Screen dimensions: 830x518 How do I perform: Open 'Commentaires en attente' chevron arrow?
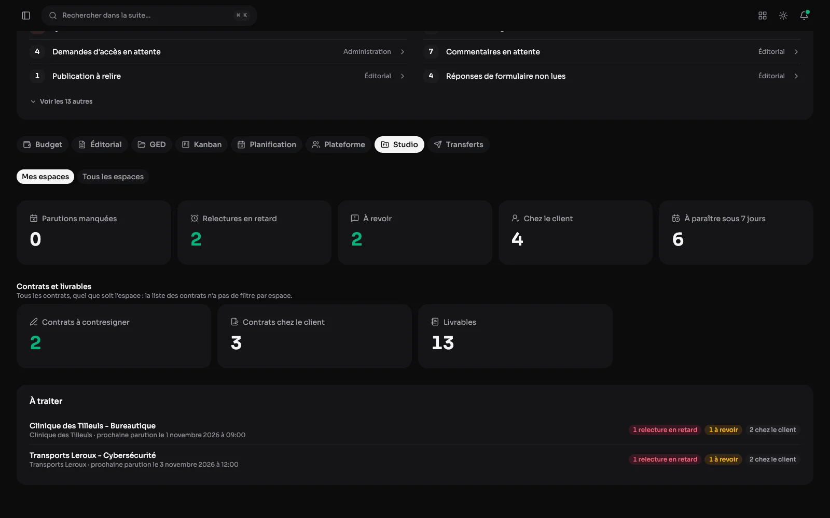coord(796,52)
